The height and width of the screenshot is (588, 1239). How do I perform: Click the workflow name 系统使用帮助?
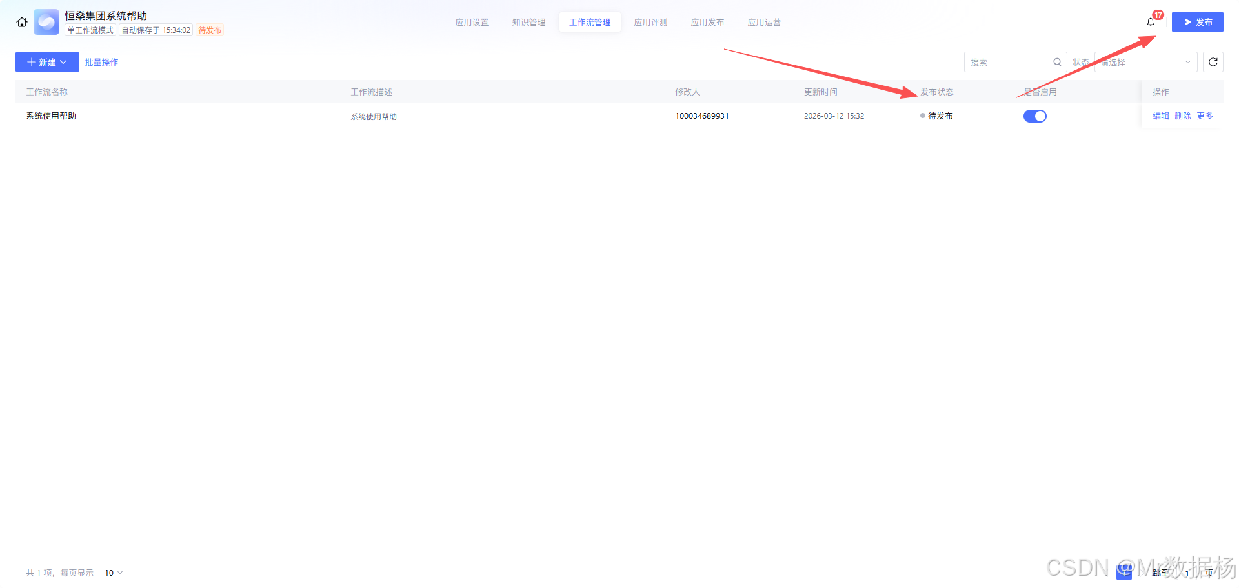point(51,116)
